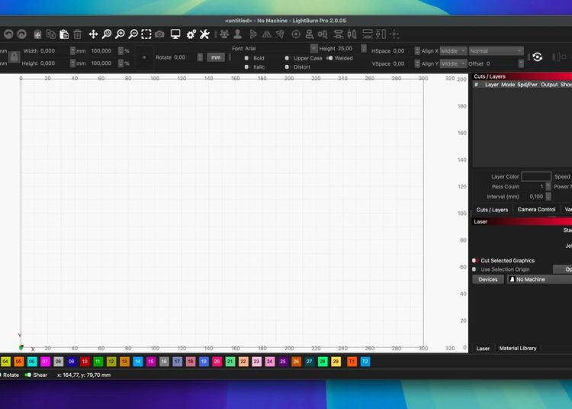Click the Preview monitor icon
The image size is (572, 409).
[175, 34]
